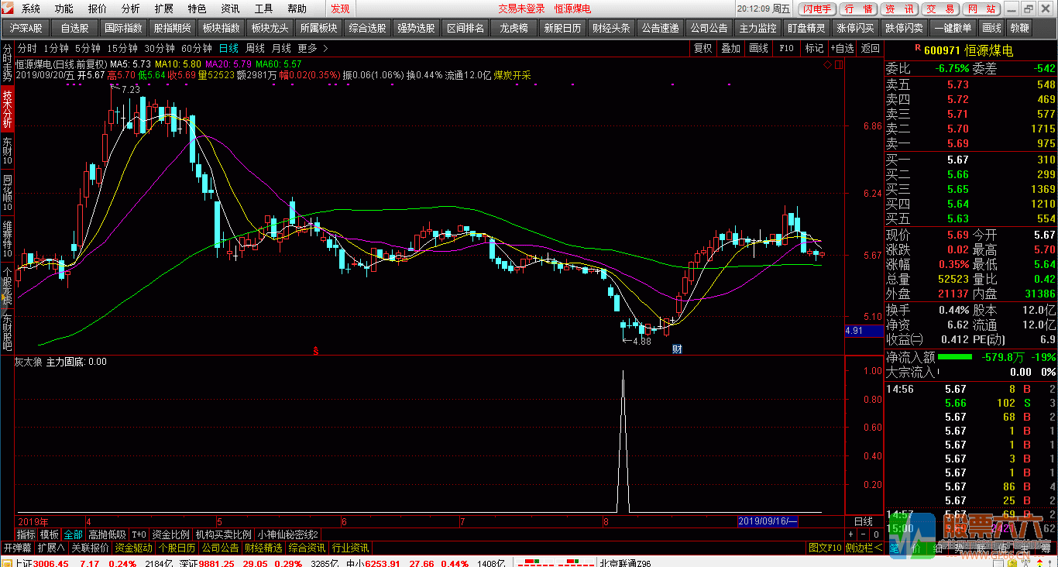Open the 报价 menu
Screen dimensions: 1058x567
(98, 9)
